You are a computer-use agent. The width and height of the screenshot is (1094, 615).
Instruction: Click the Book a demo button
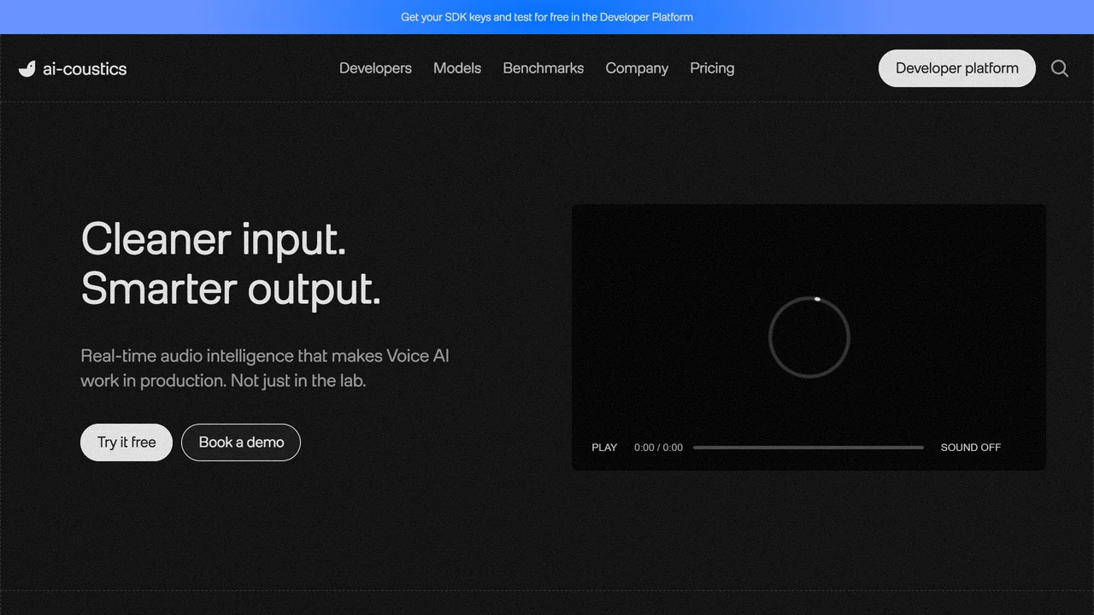[241, 442]
